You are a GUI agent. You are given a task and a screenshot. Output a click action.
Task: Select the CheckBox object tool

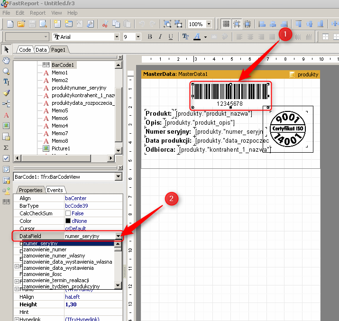(x=6, y=158)
